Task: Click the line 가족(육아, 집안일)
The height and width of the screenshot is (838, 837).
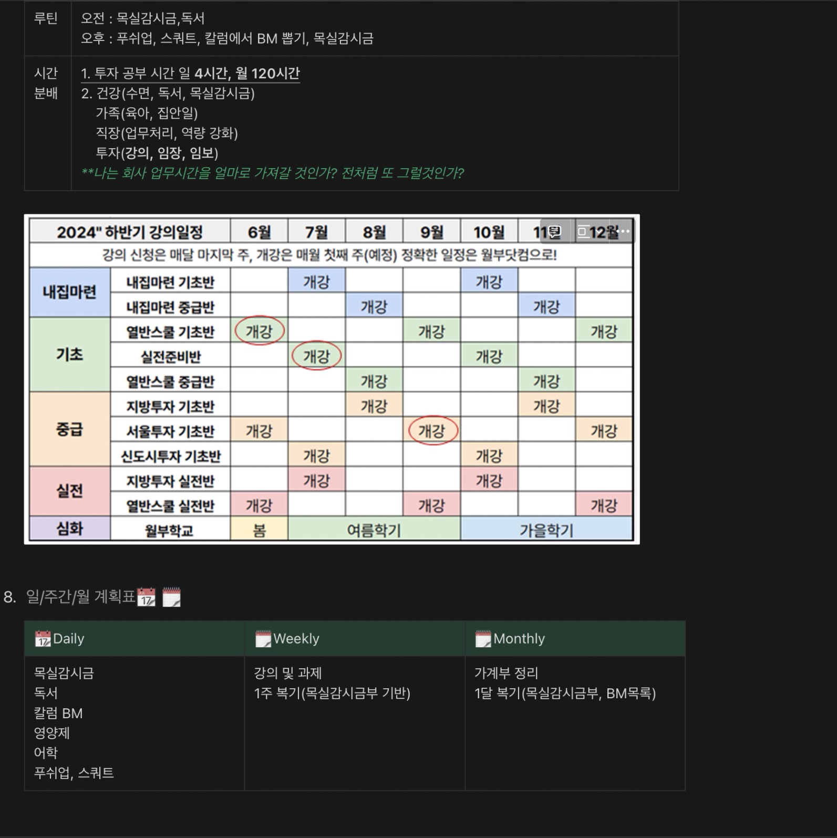Action: [147, 113]
